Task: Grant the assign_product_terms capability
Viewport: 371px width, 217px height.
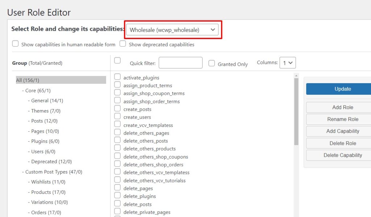Action: click(x=117, y=85)
